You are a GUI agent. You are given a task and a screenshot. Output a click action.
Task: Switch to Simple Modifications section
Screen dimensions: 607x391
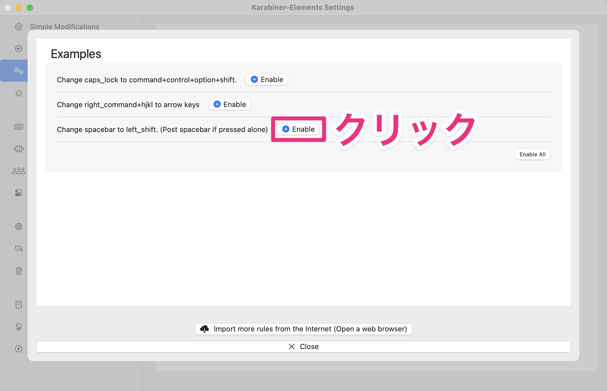pyautogui.click(x=64, y=27)
